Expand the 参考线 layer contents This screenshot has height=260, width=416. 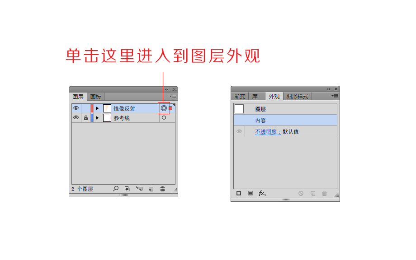97,118
